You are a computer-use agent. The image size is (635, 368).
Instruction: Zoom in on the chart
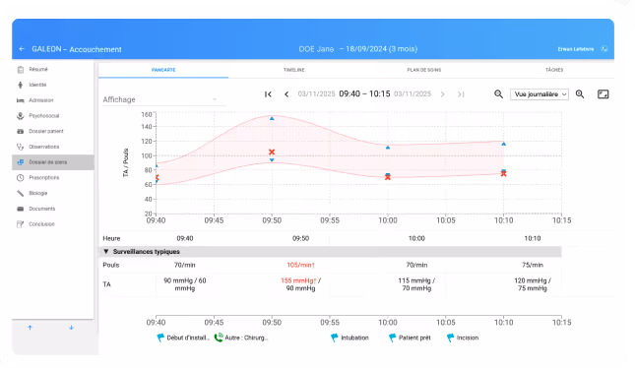coord(580,94)
